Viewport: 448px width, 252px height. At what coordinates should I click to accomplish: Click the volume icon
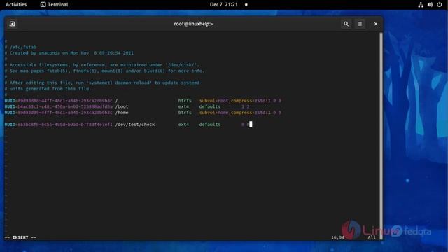click(430, 5)
